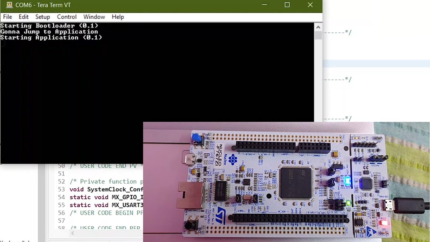Viewport: 430px width, 242px height.
Task: Open the Window menu
Action: click(x=94, y=17)
